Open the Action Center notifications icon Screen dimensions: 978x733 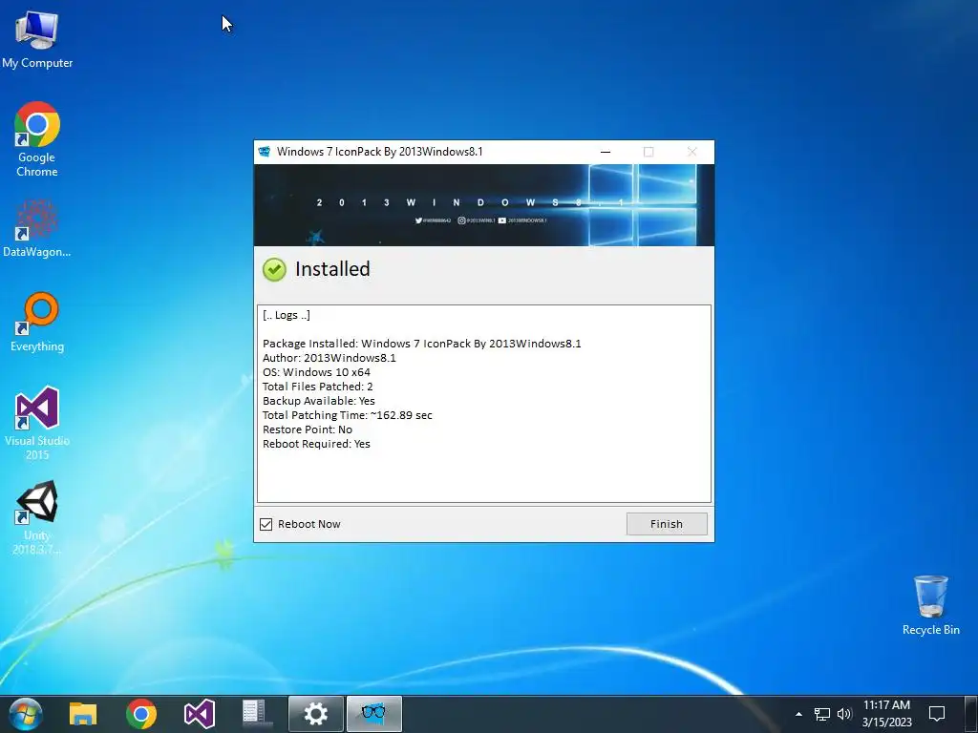pyautogui.click(x=937, y=714)
